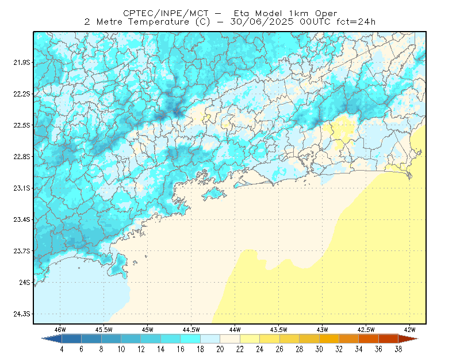Click the latitude label '22.8S'
This screenshot has height=355, width=460.
pyautogui.click(x=22, y=157)
